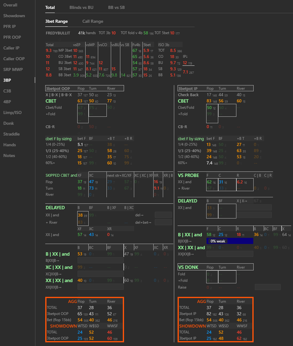The image size is (293, 346).
Task: Click VS PROBE call value 31
Action: point(221,182)
